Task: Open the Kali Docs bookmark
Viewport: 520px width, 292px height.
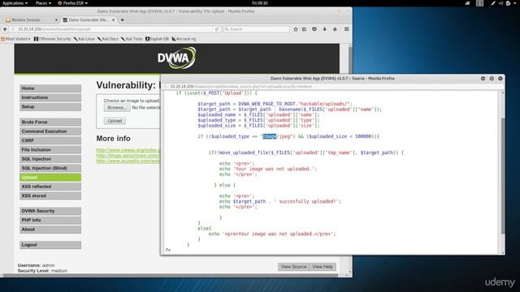Action: [x=108, y=39]
